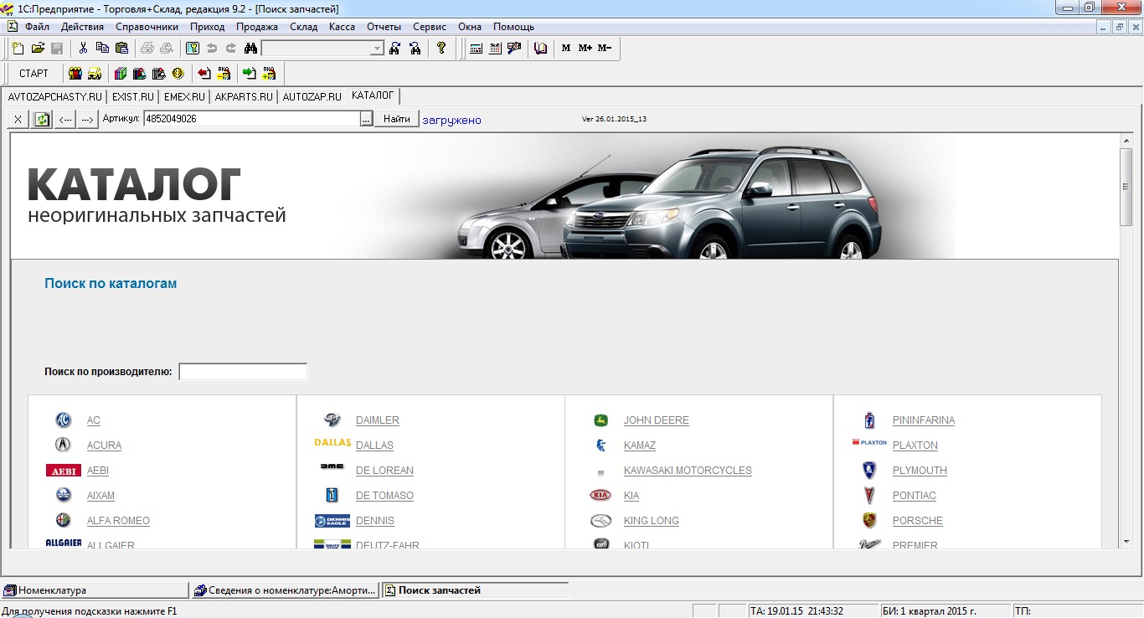Image resolution: width=1144 pixels, height=618 pixels.
Task: Click the СТАРТ button
Action: click(34, 74)
